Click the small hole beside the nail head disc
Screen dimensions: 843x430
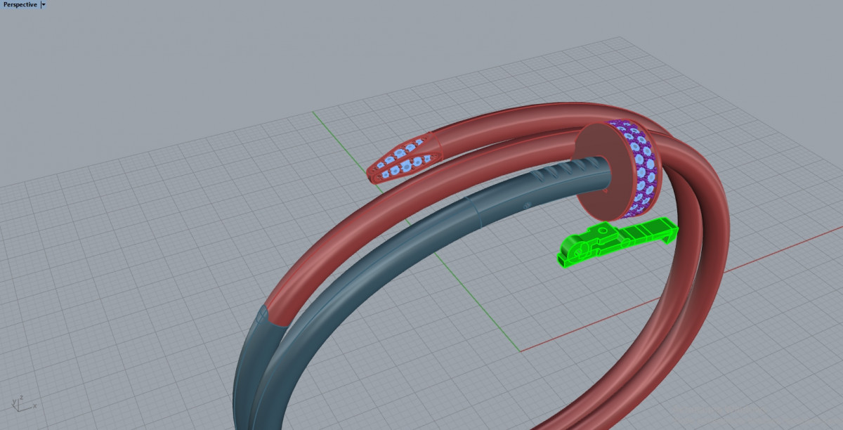pyautogui.click(x=606, y=190)
